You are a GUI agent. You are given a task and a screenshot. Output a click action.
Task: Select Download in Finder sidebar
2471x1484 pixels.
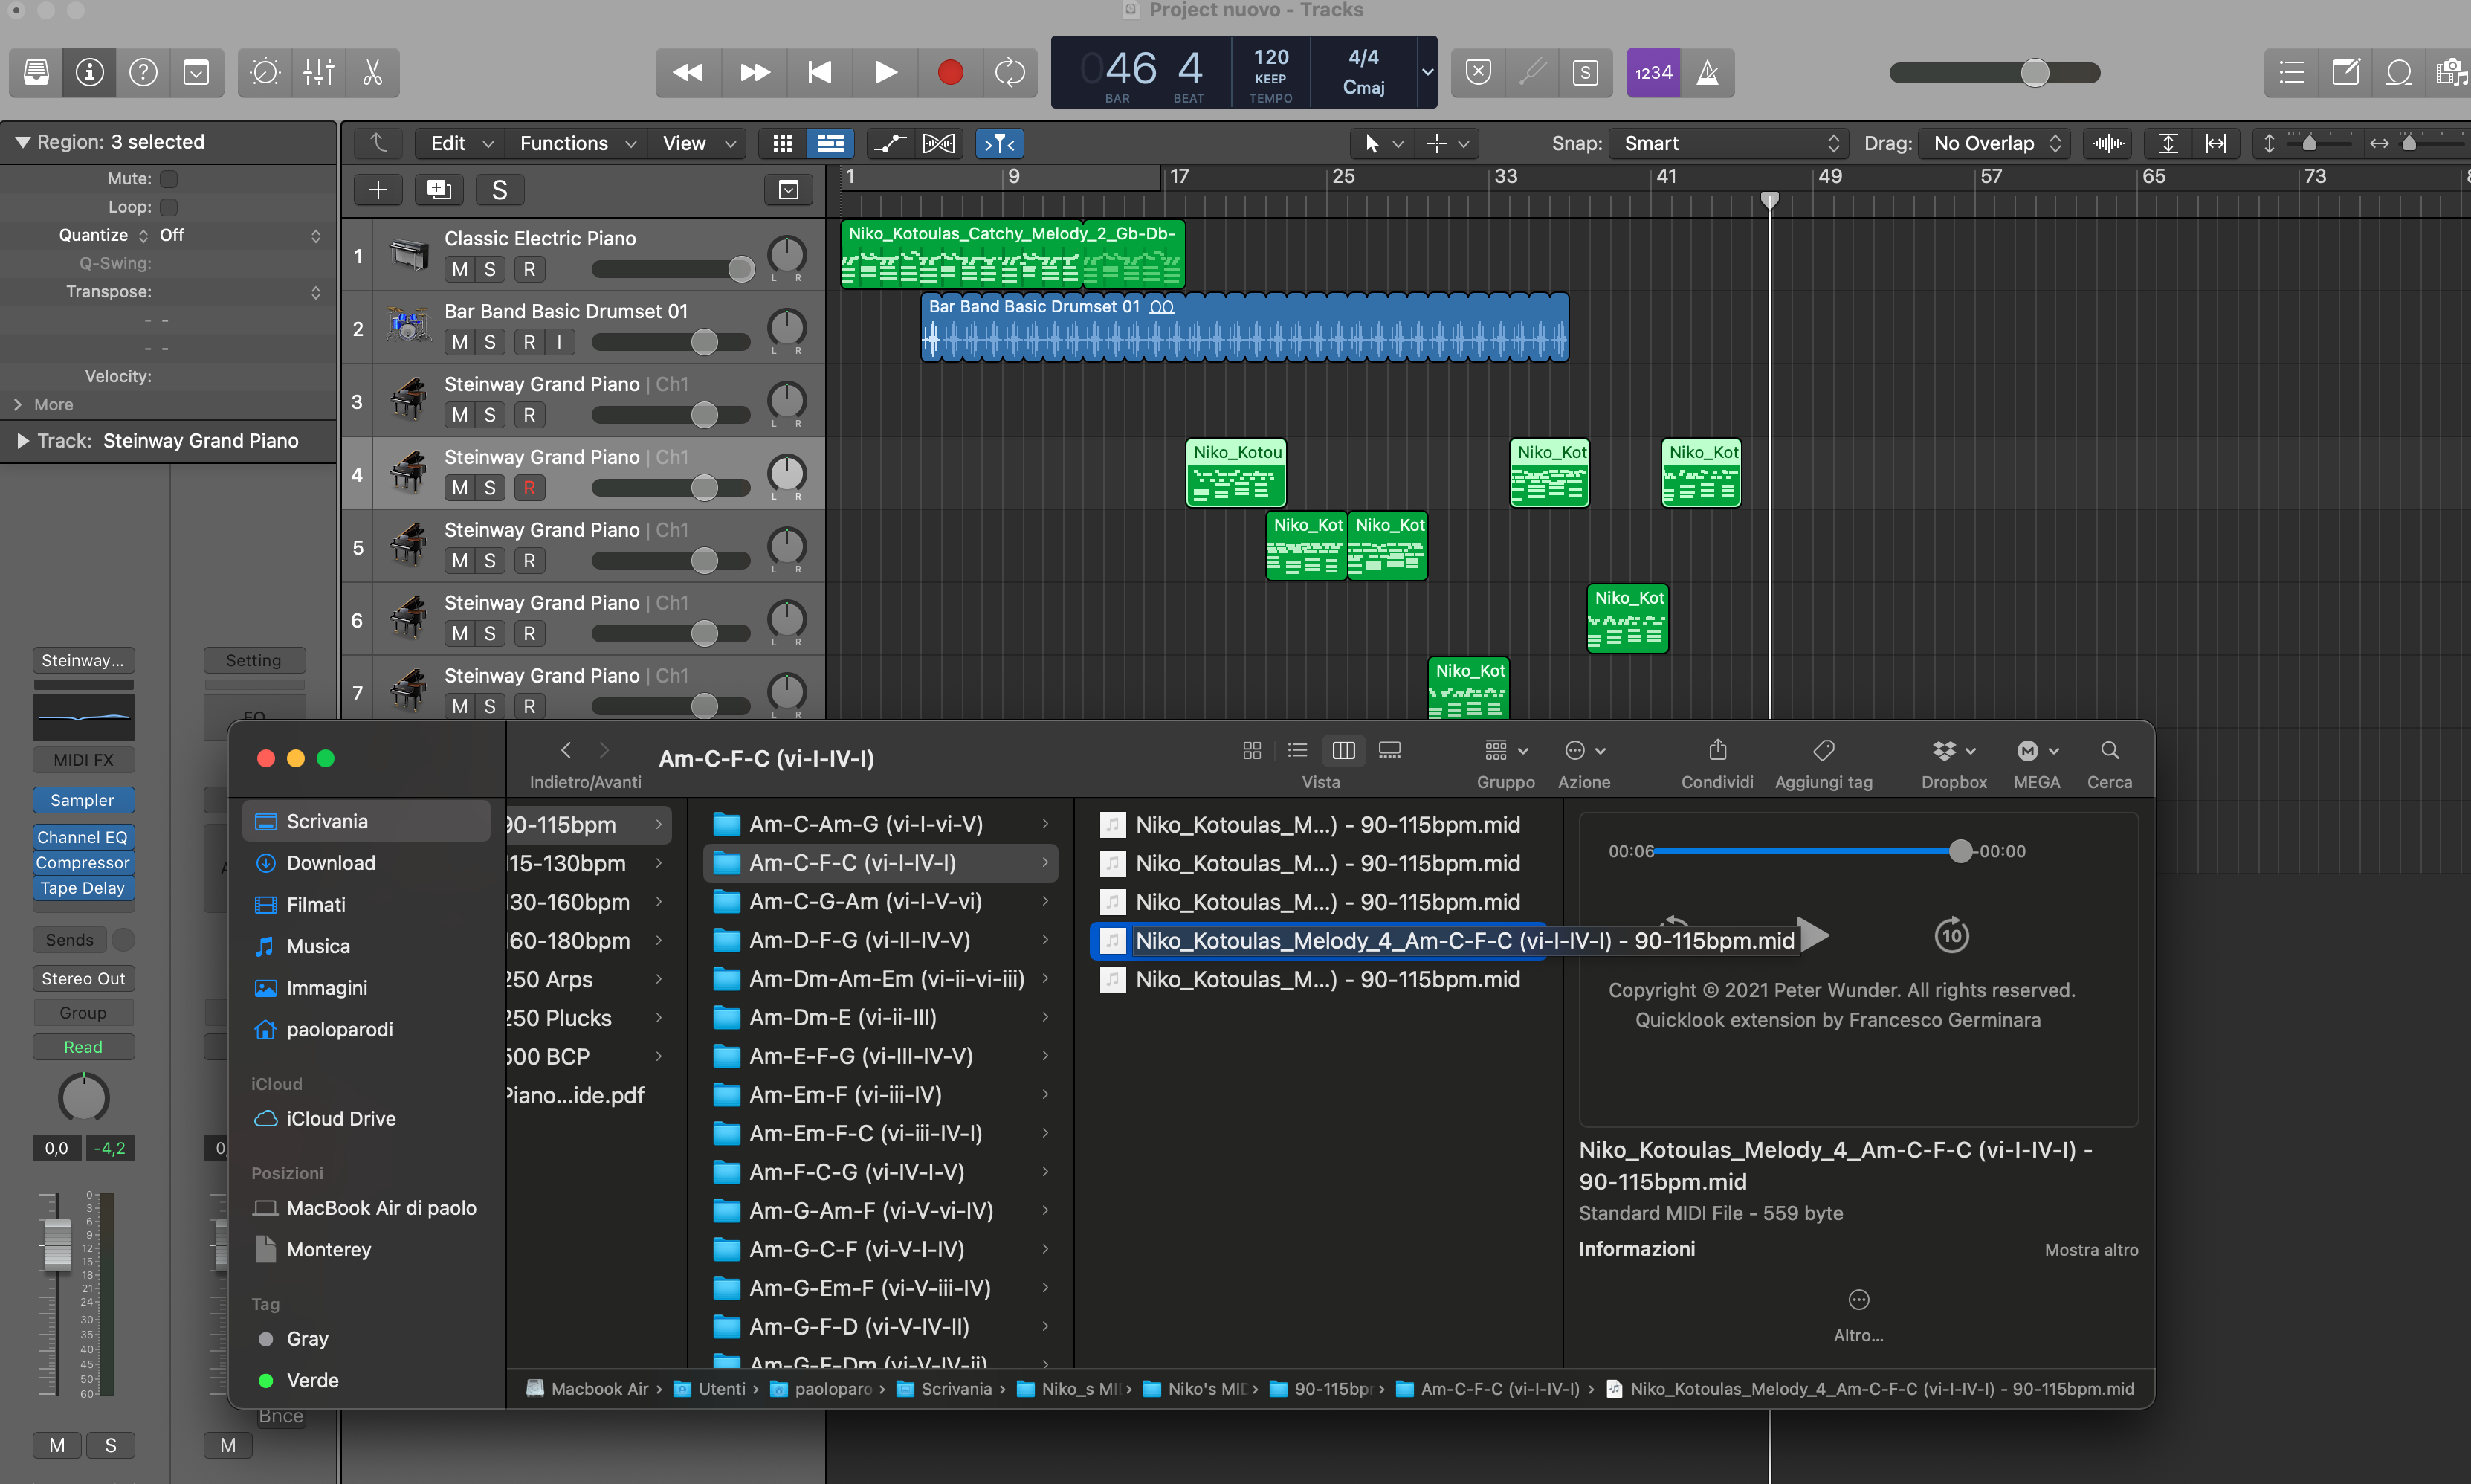(366, 864)
